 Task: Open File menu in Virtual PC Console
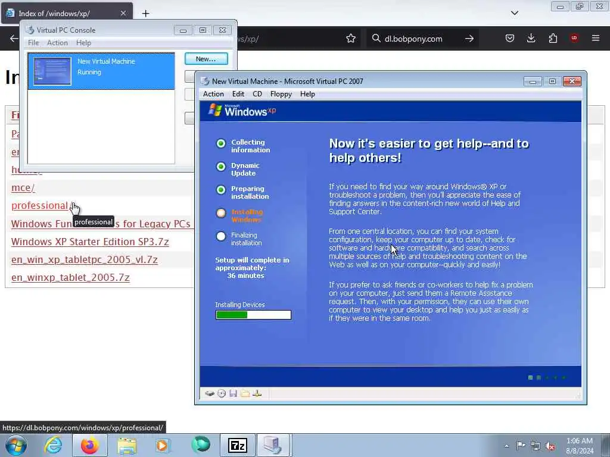(33, 43)
